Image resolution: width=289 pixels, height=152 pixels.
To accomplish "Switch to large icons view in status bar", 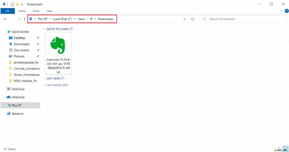I will coord(285,149).
